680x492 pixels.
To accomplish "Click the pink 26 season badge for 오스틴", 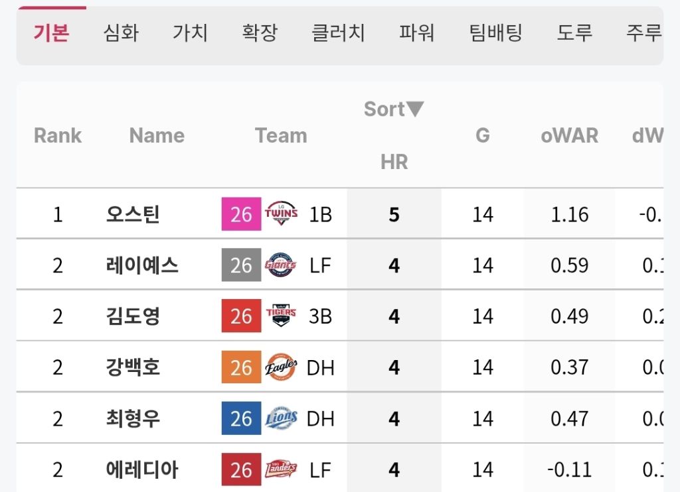I will [241, 214].
